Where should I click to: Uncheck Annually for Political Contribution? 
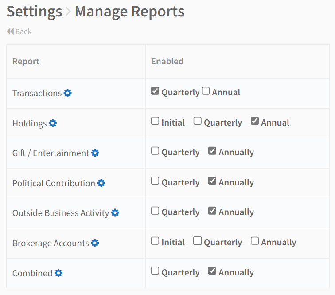[x=212, y=181]
